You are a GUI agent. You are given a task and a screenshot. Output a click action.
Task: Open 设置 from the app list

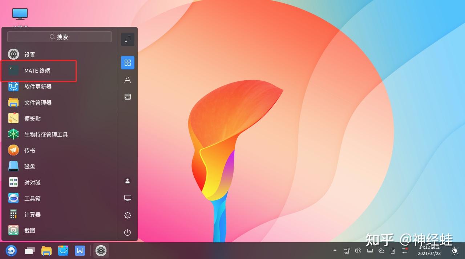(60, 54)
